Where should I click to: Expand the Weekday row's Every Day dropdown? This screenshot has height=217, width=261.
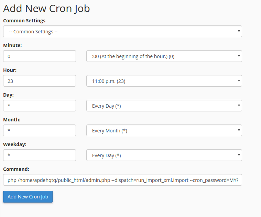coord(164,155)
